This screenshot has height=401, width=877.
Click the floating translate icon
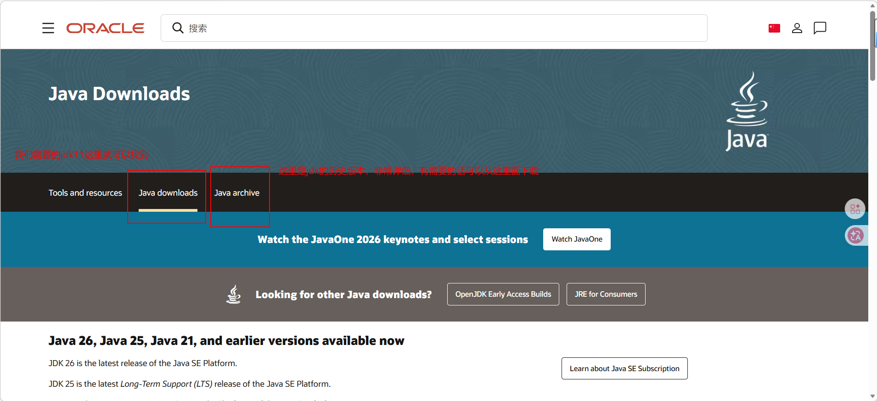coord(855,236)
